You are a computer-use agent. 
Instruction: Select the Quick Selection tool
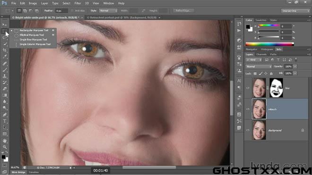pos(5,44)
